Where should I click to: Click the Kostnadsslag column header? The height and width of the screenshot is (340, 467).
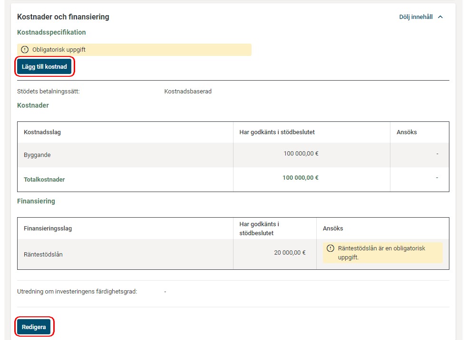click(42, 132)
